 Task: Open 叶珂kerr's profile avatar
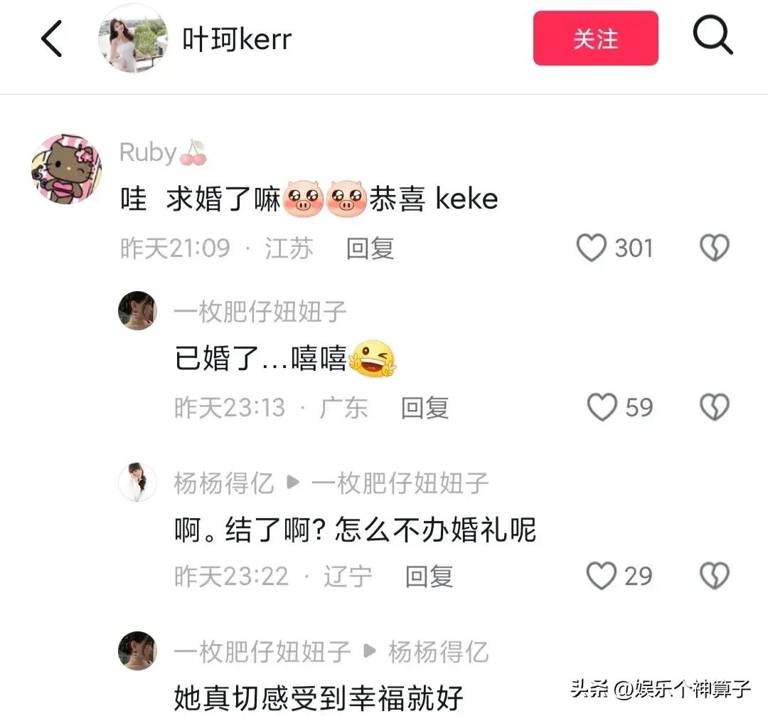[x=133, y=38]
